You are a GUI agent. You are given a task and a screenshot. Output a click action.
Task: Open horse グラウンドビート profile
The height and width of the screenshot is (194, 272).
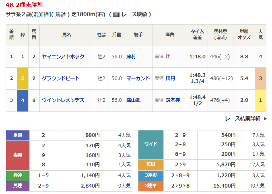tap(61, 78)
